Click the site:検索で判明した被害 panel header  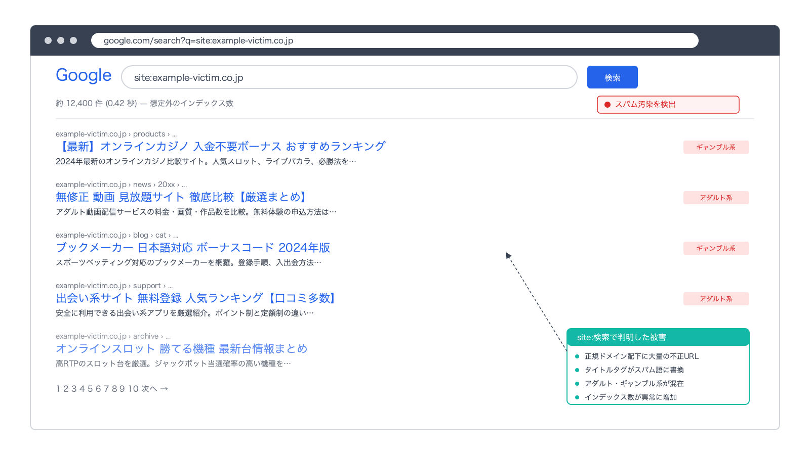pos(658,337)
